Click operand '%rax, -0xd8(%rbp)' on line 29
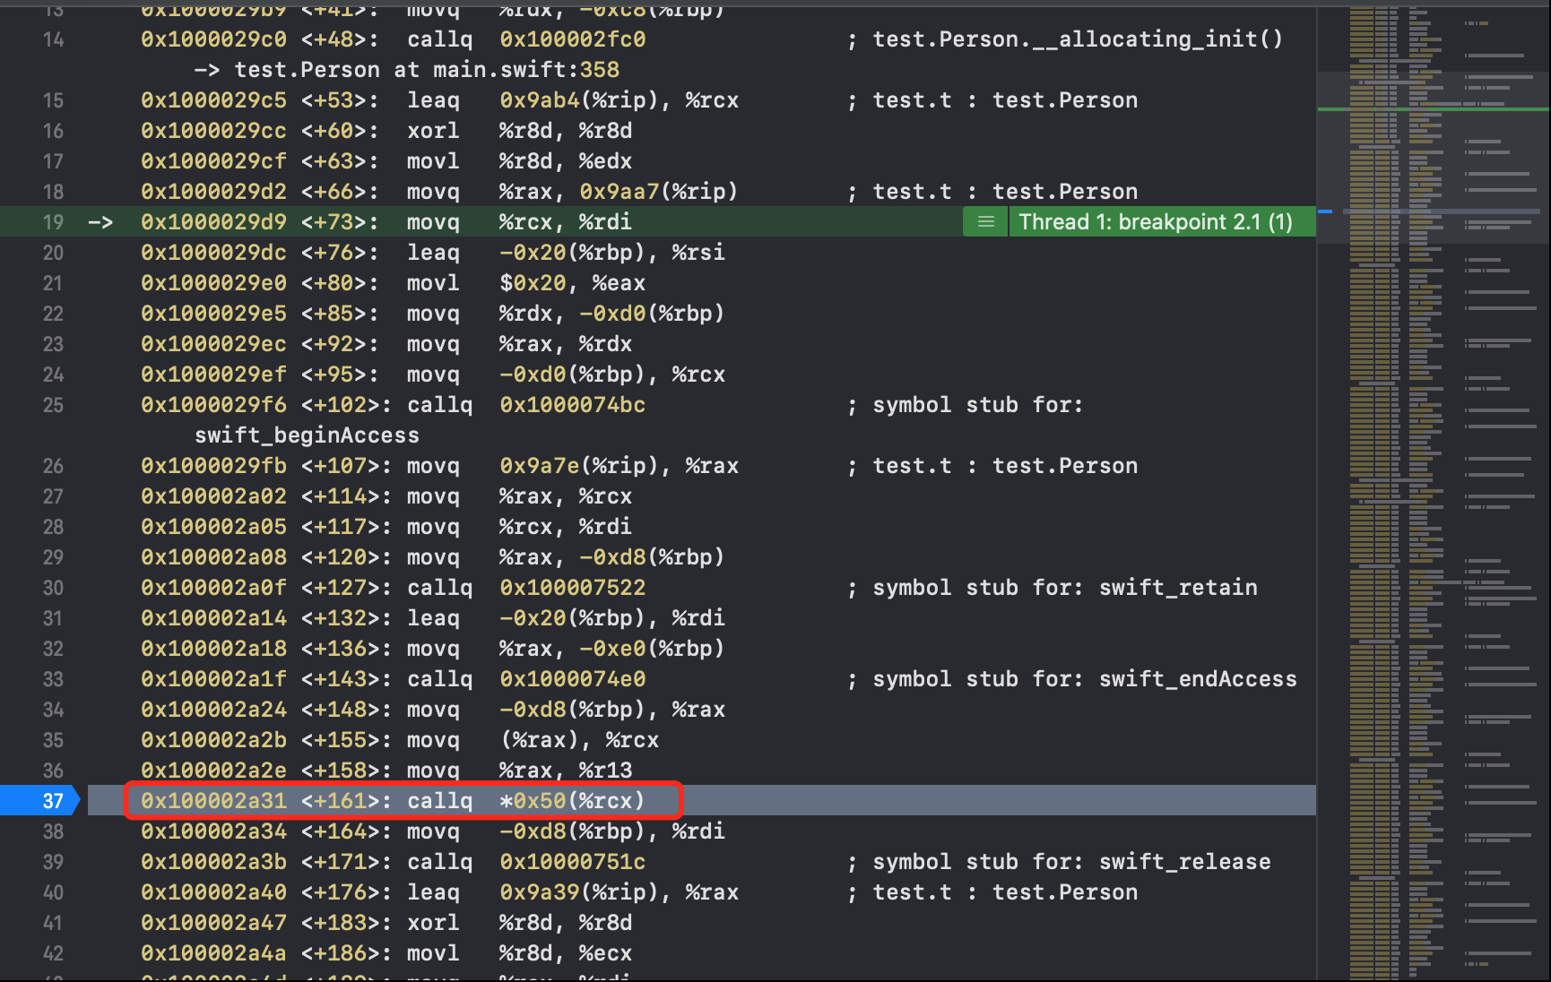This screenshot has width=1551, height=982. (612, 557)
